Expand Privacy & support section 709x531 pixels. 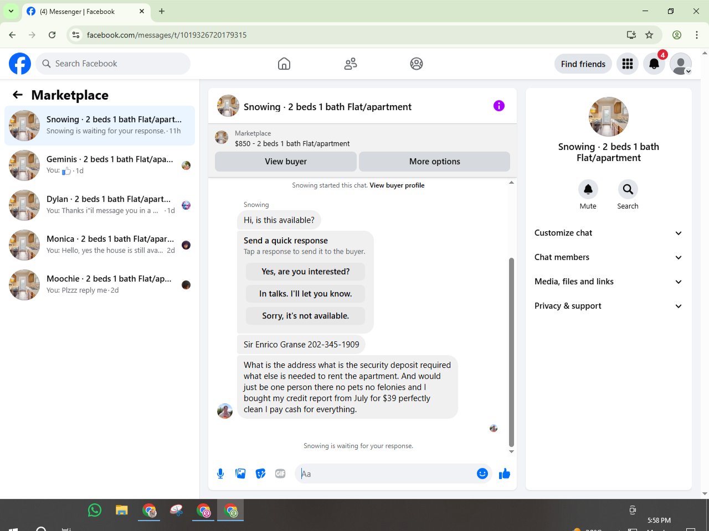point(609,306)
